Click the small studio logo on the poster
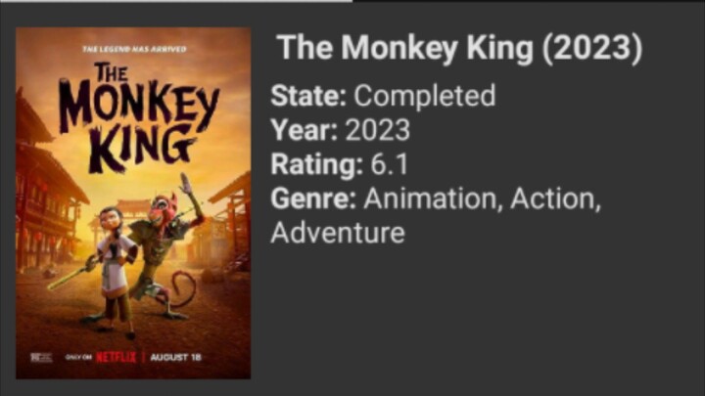 pyautogui.click(x=41, y=357)
